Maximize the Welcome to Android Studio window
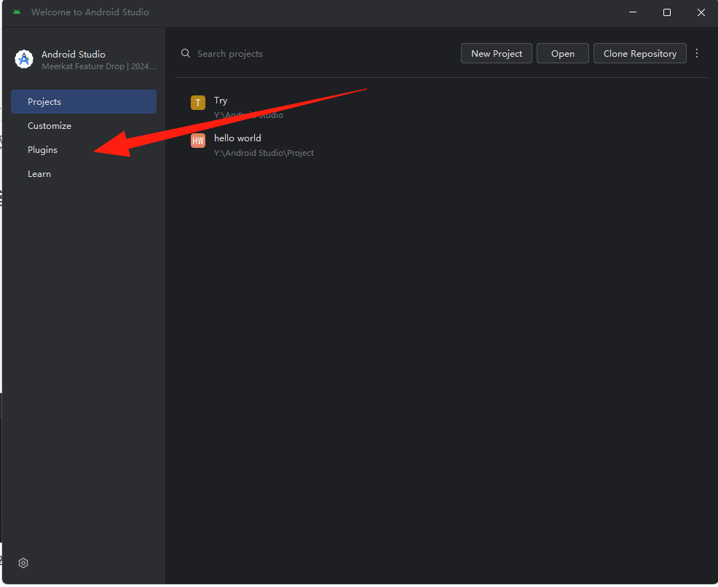Image resolution: width=718 pixels, height=587 pixels. (x=667, y=12)
